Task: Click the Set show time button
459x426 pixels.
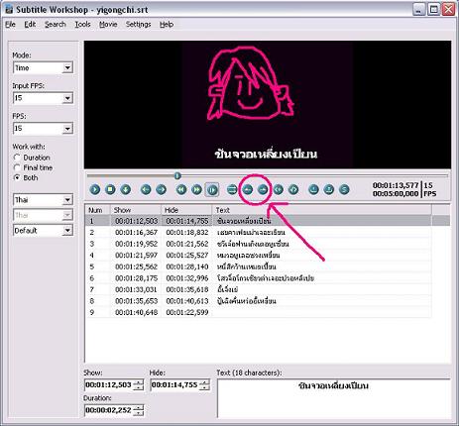Action: (248, 189)
